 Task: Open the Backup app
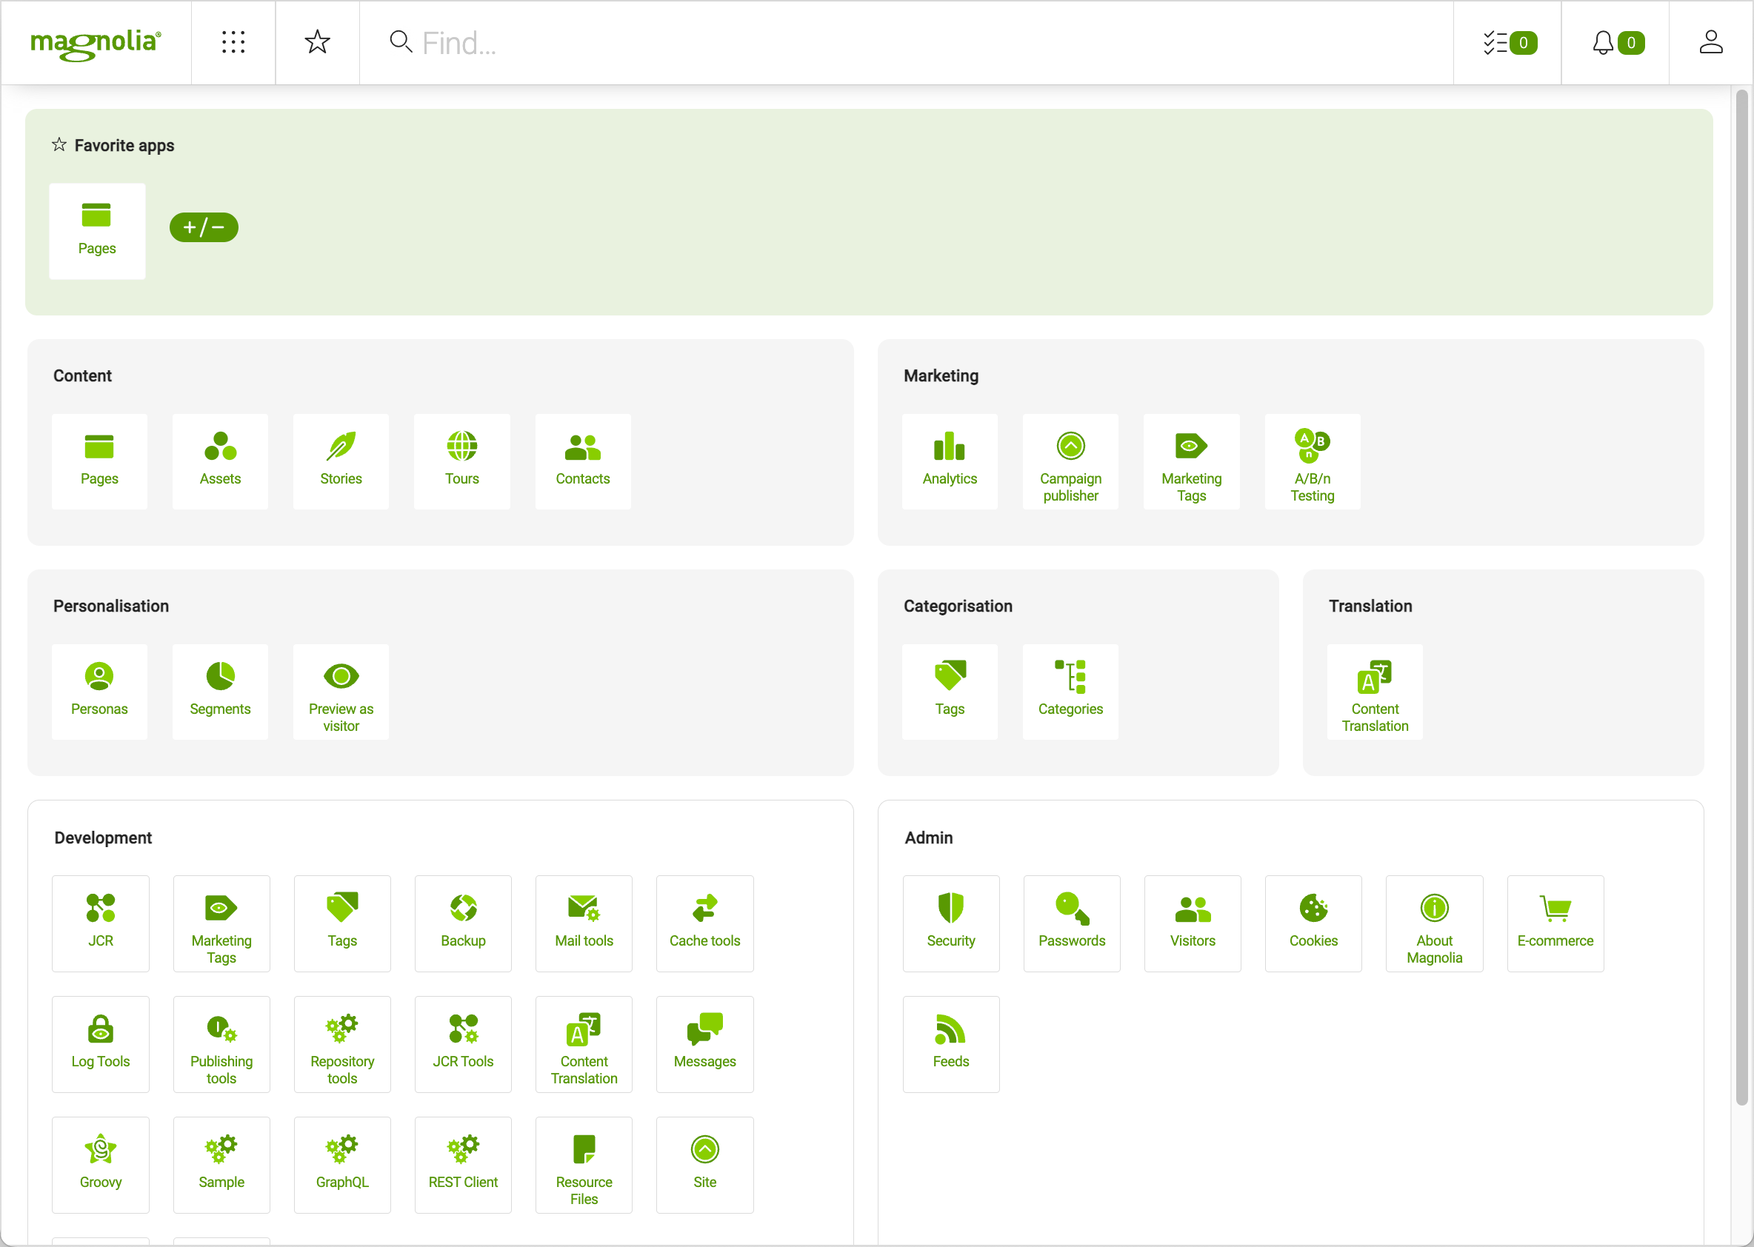[463, 923]
